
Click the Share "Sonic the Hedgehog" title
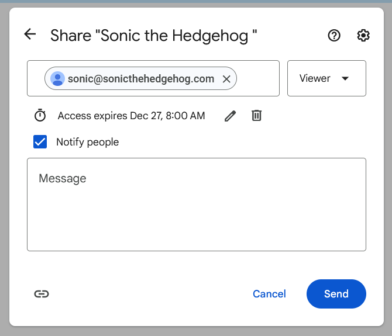(x=153, y=36)
